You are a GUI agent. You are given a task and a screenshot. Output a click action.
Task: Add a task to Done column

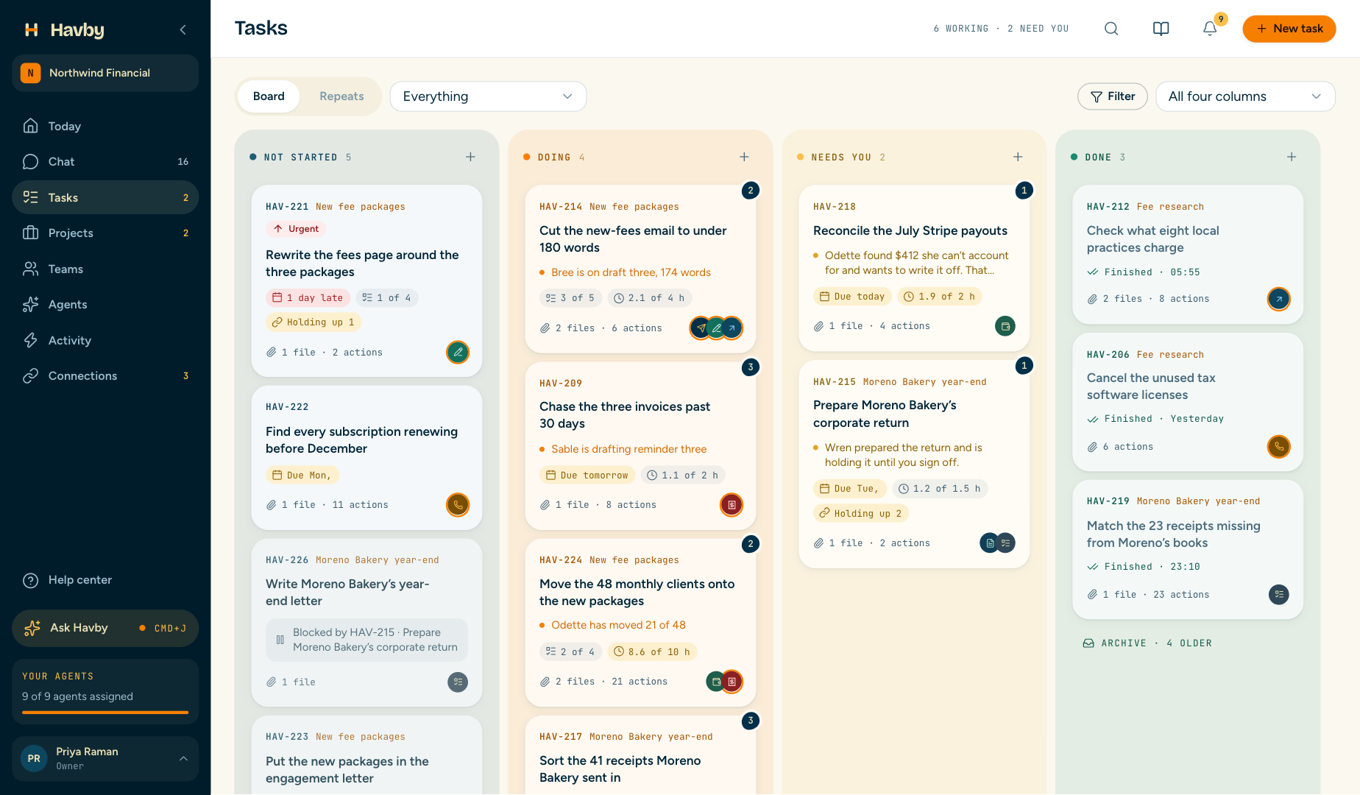1292,157
